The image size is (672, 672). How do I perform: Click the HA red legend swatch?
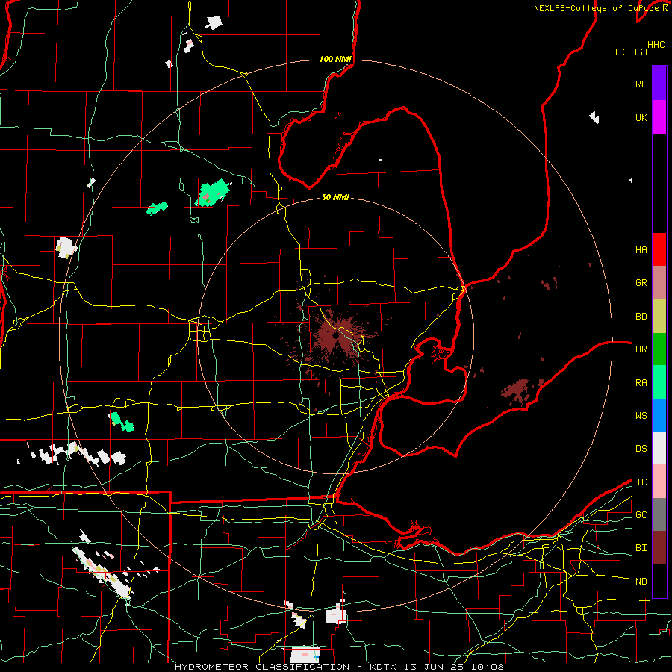pyautogui.click(x=659, y=249)
